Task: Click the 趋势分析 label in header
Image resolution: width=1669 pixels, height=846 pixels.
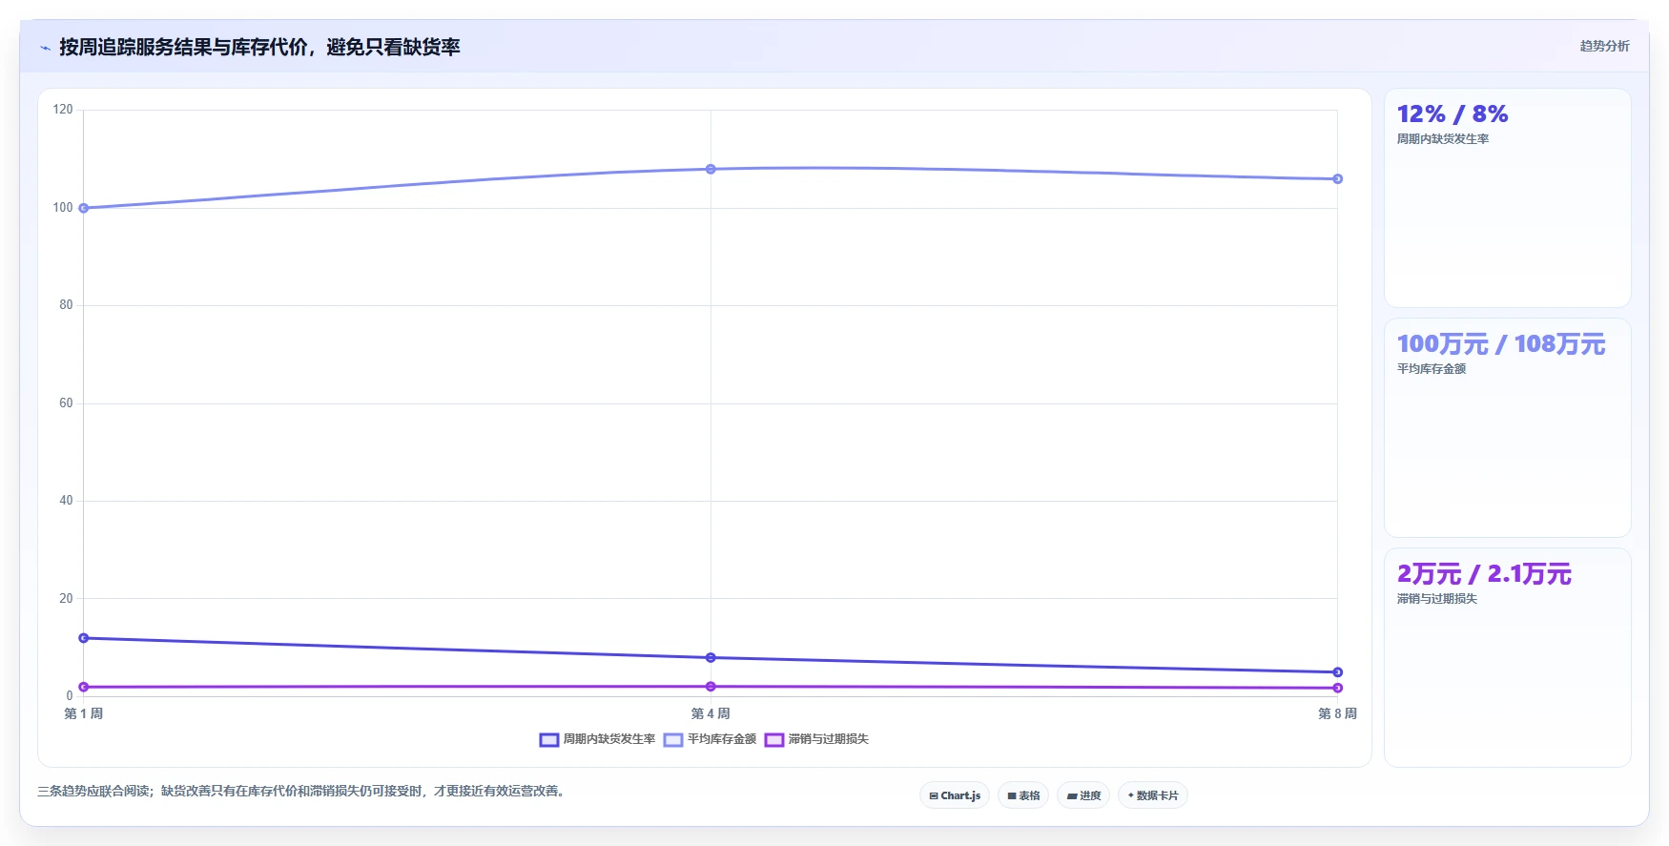Action: (1604, 46)
